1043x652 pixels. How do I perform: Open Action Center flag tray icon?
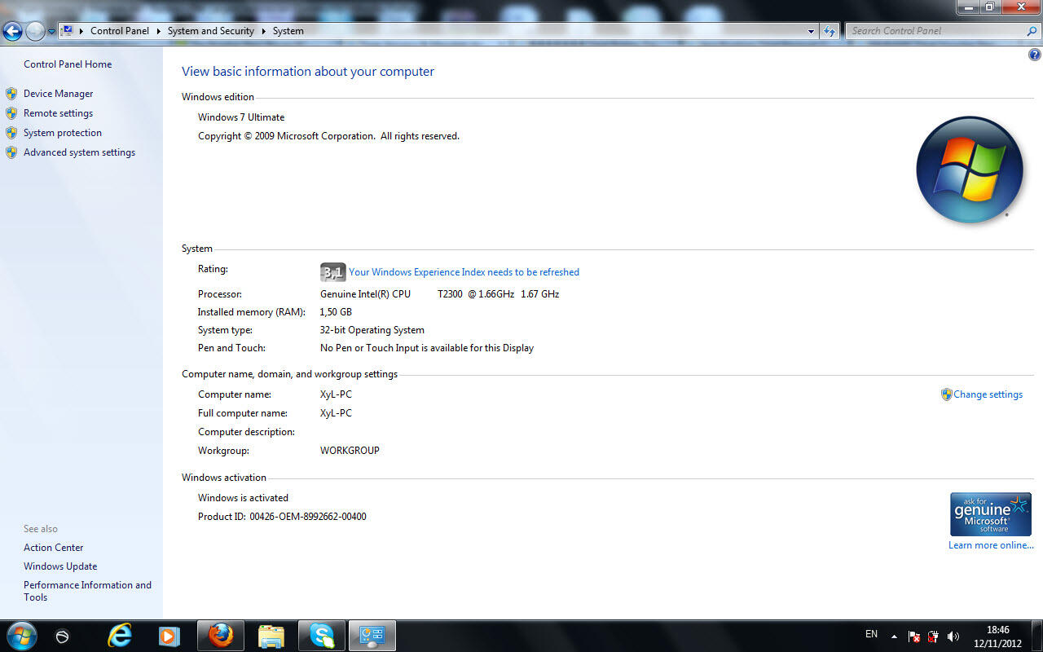click(x=914, y=636)
